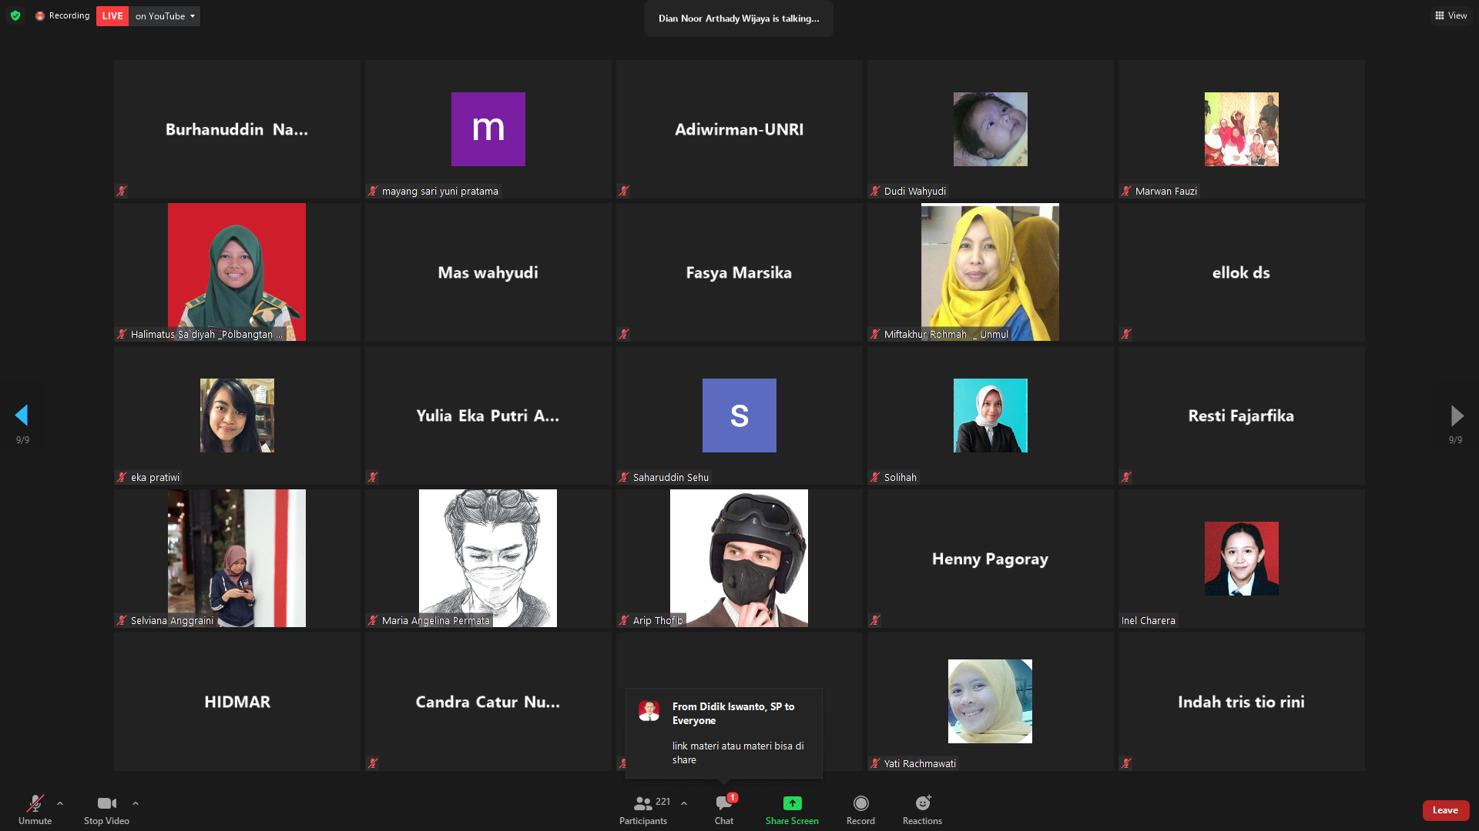1479x831 pixels.
Task: Click muted mic icon beside Dudi Wahyudi
Action: pyautogui.click(x=875, y=191)
